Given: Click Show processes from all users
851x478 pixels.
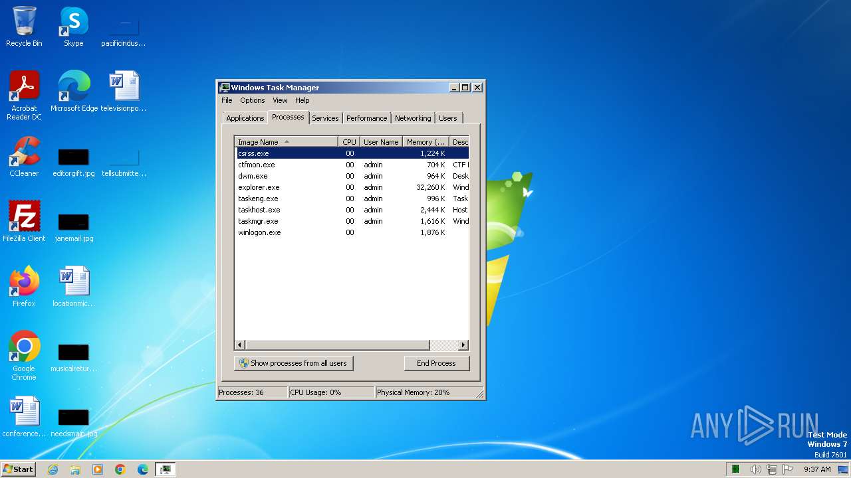Looking at the screenshot, I should [x=294, y=363].
